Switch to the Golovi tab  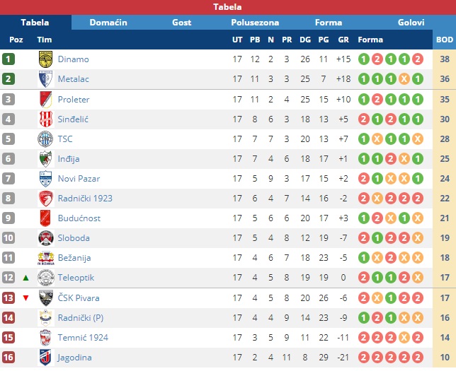tap(411, 23)
